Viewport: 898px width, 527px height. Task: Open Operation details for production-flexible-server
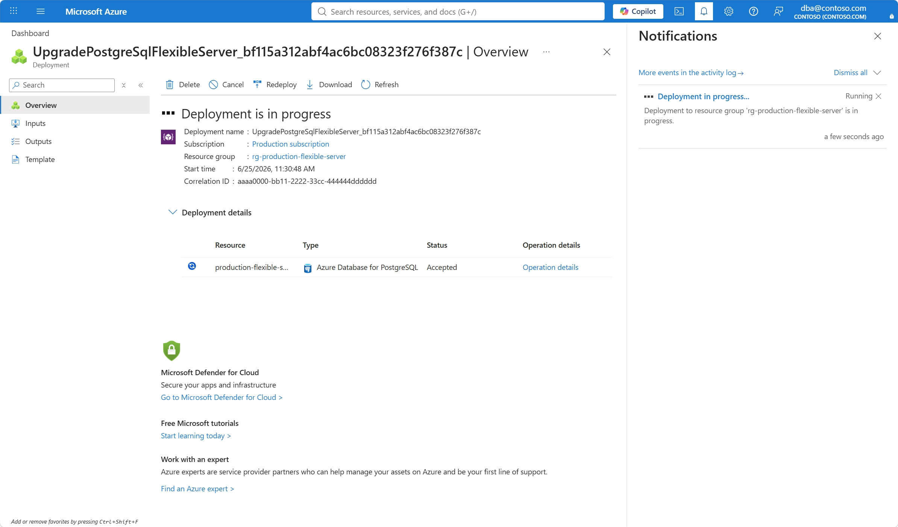tap(551, 267)
